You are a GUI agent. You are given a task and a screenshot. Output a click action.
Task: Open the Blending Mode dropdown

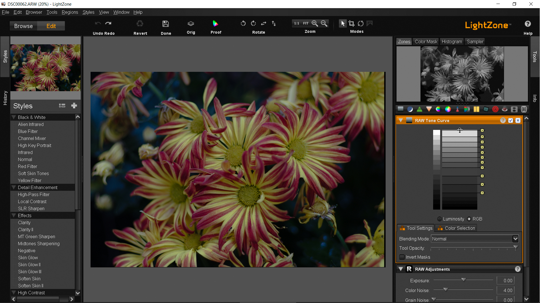tap(475, 239)
